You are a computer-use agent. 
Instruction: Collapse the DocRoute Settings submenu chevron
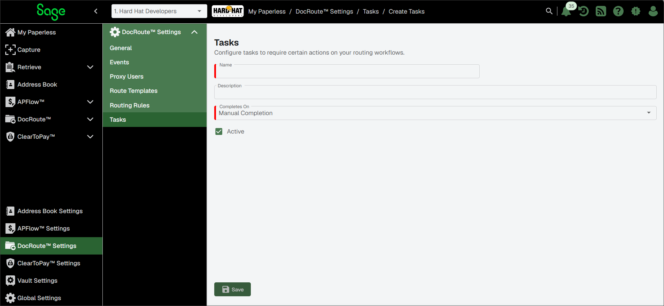[x=194, y=32]
